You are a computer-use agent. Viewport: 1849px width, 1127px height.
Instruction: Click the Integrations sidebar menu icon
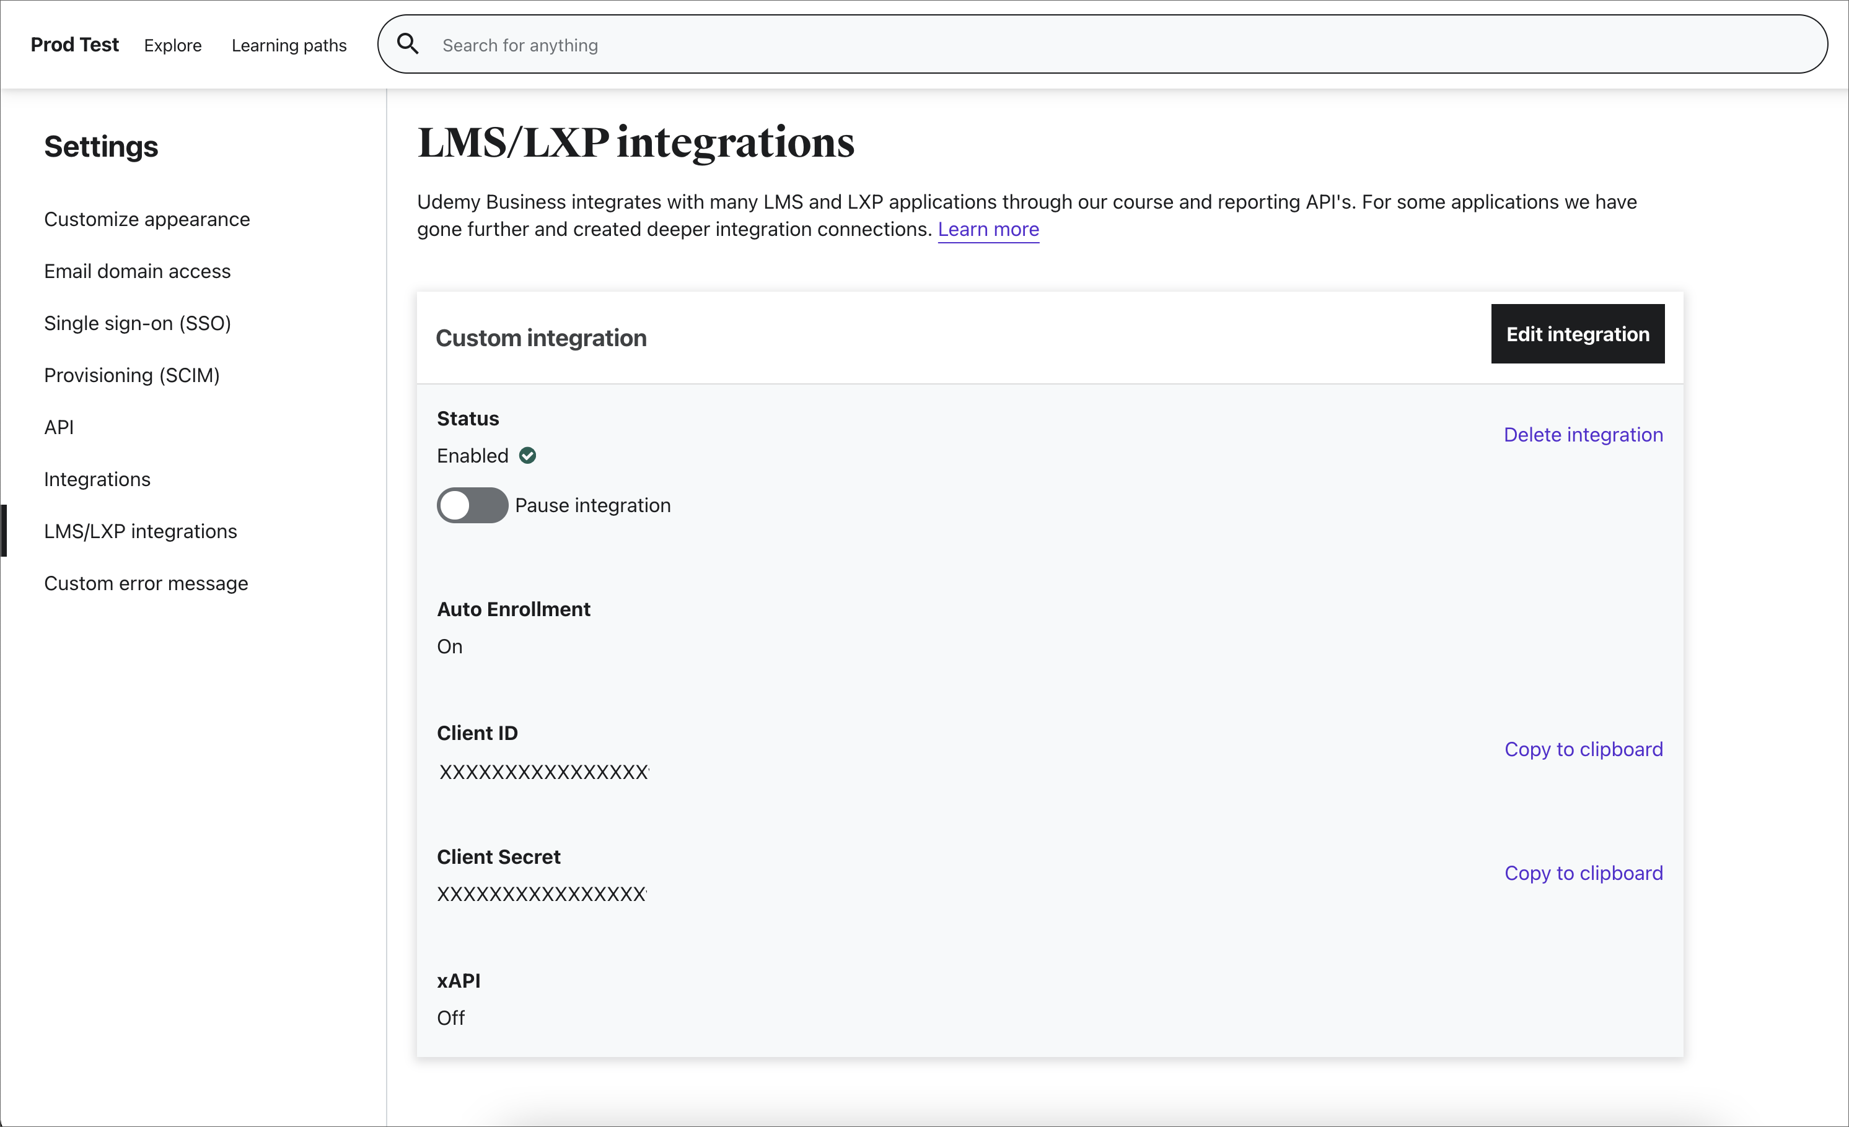[x=97, y=477]
